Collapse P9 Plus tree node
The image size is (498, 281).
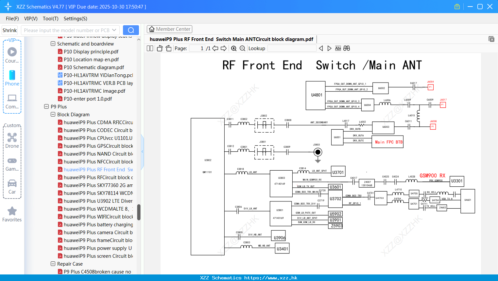click(x=46, y=106)
